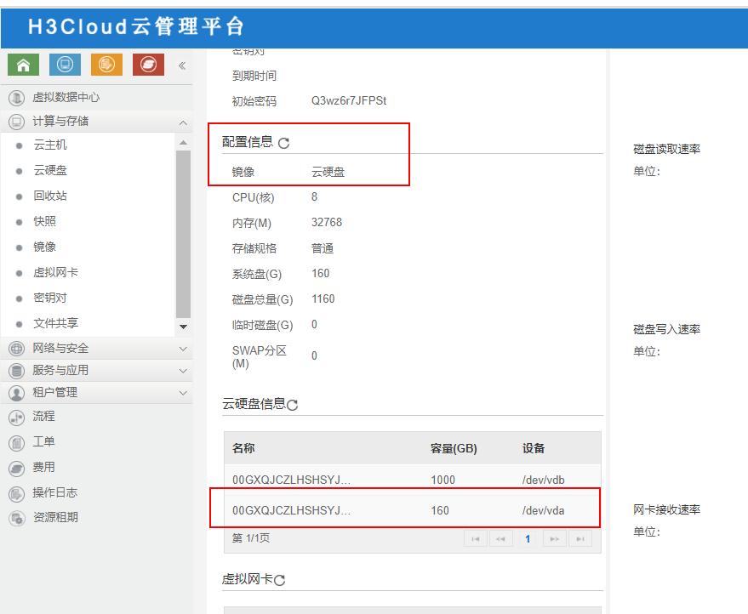The height and width of the screenshot is (614, 748).
Task: Click the 容量(GB) column header
Action: (454, 448)
